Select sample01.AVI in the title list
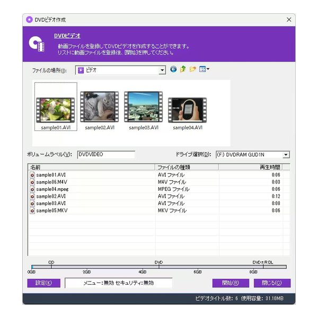 tap(51, 175)
